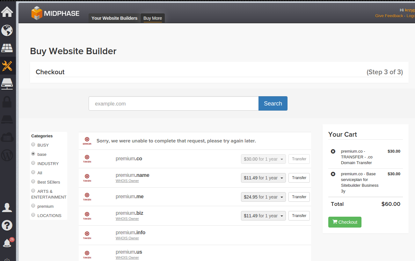This screenshot has width=415, height=261.
Task: Open the padlock SSL sidebar icon
Action: 7,102
